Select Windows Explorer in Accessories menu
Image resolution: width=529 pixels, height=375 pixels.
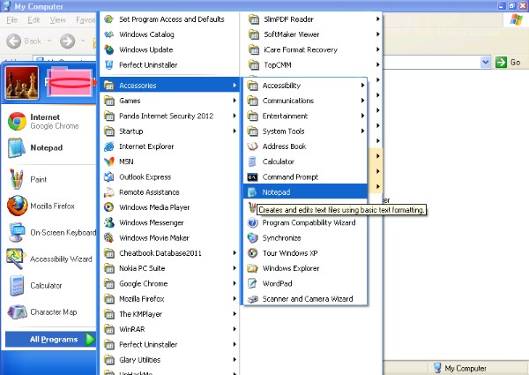[305, 268]
